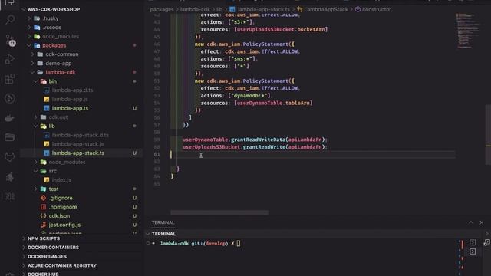Screen dimensions: 491x276
Task: Click the .gitignore git file icon
Action: click(43, 198)
